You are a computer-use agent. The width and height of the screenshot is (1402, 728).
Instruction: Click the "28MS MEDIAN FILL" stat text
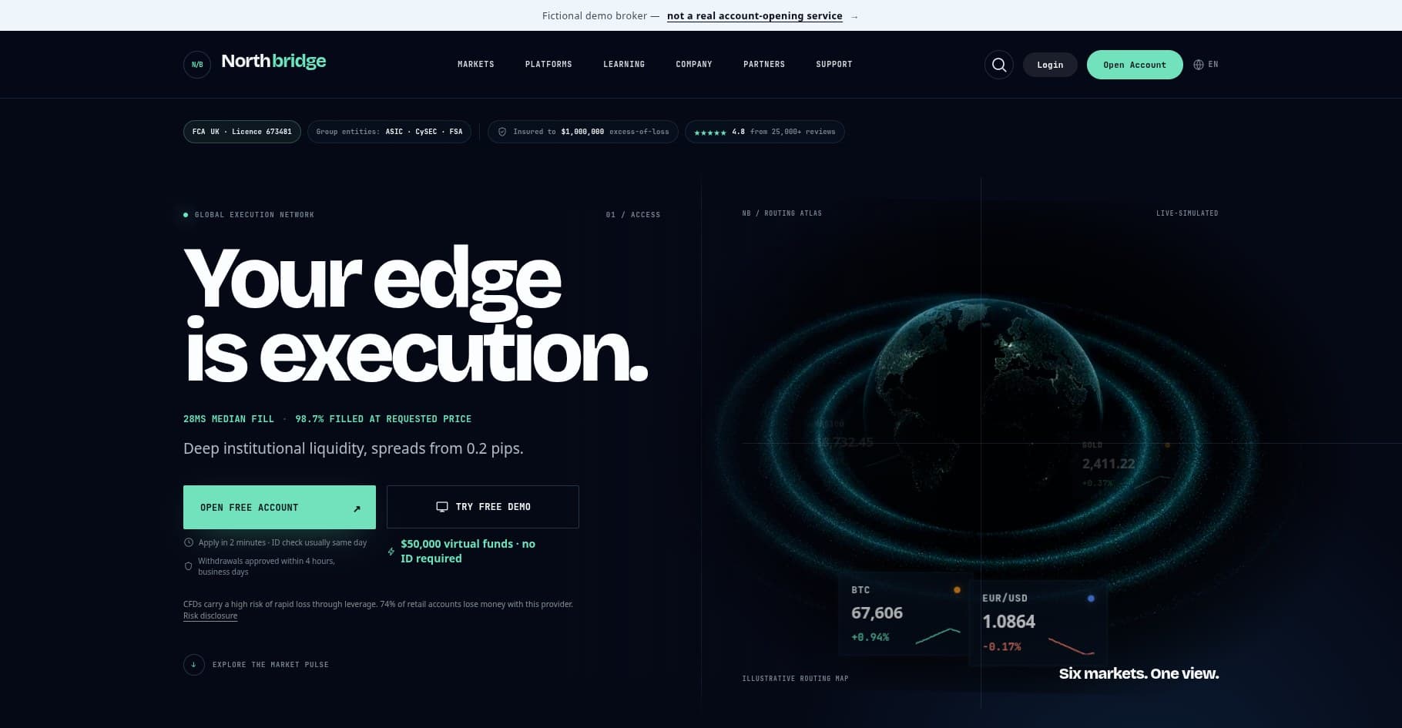229,419
